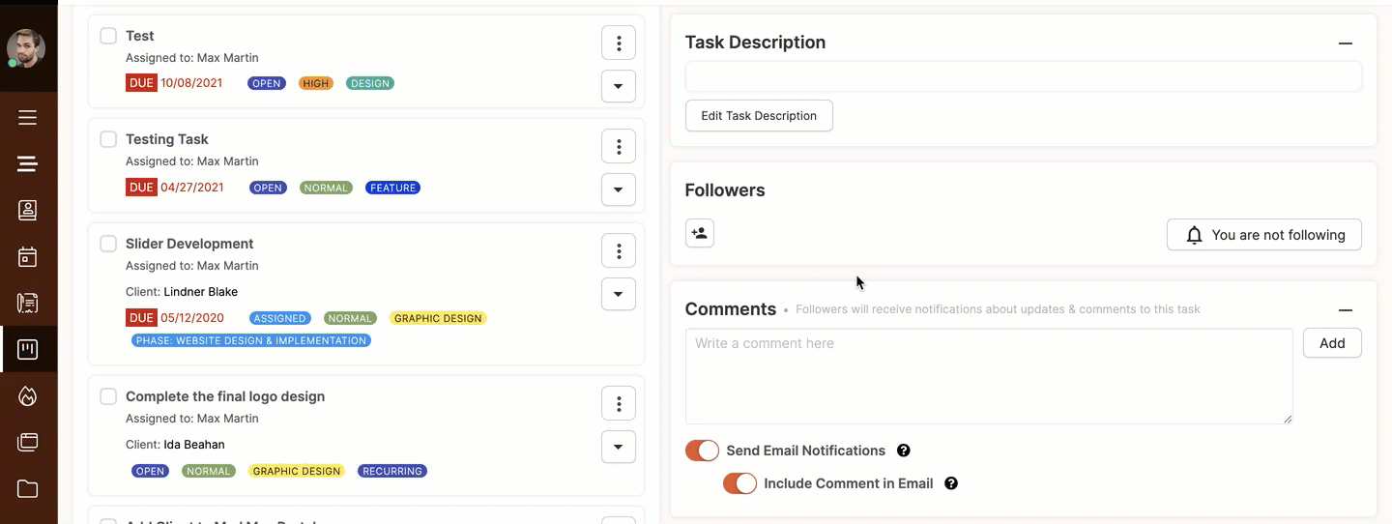Open three-dot menu for Testing Task
Viewport: 1392px width, 524px height.
coord(619,146)
